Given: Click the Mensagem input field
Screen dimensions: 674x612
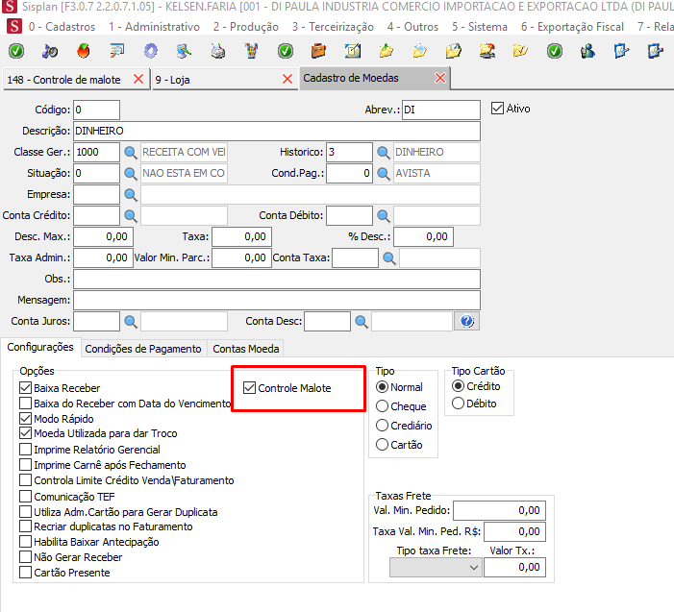Looking at the screenshot, I should pyautogui.click(x=277, y=300).
